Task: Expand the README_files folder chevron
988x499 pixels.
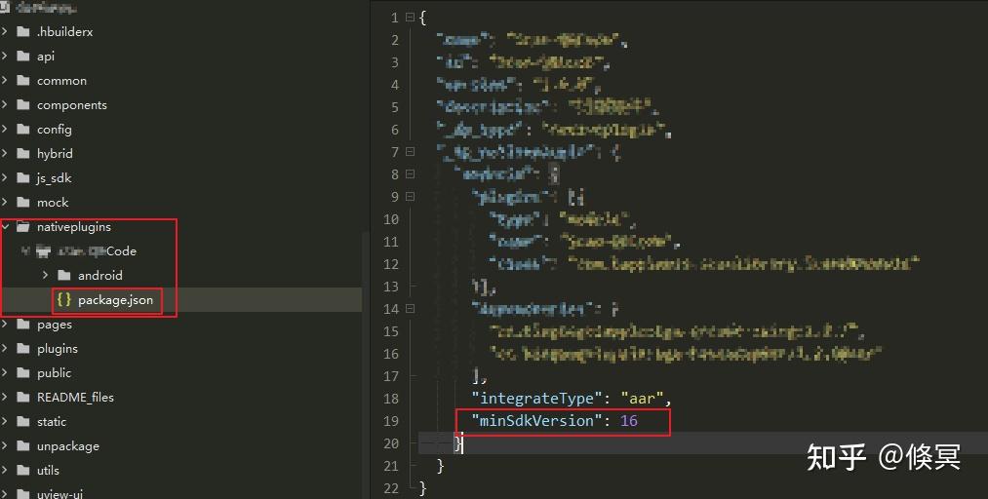Action: coord(5,397)
